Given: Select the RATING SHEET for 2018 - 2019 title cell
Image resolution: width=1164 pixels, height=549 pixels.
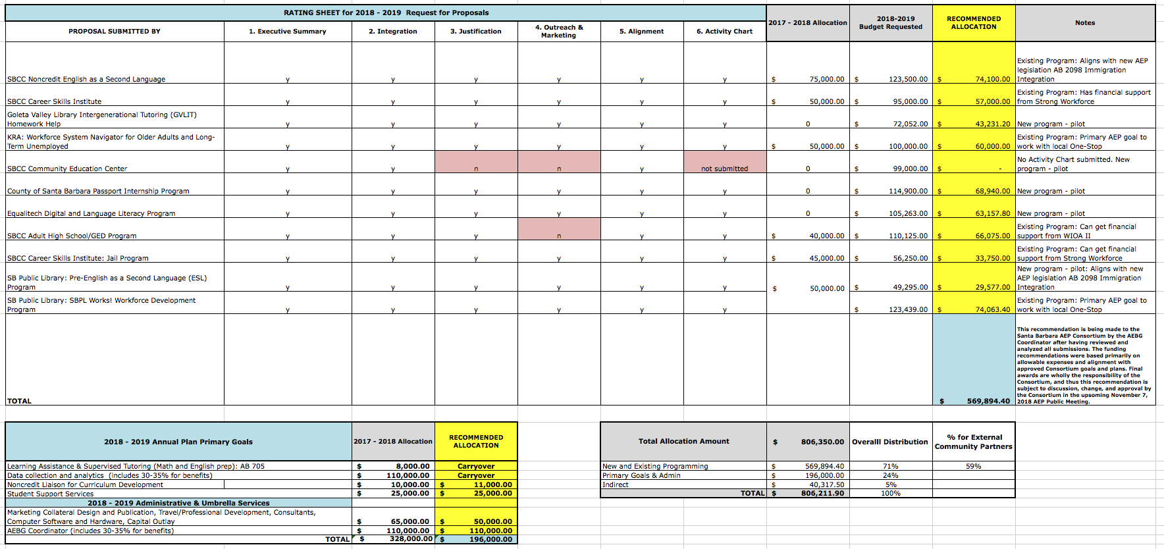Looking at the screenshot, I should pyautogui.click(x=386, y=13).
